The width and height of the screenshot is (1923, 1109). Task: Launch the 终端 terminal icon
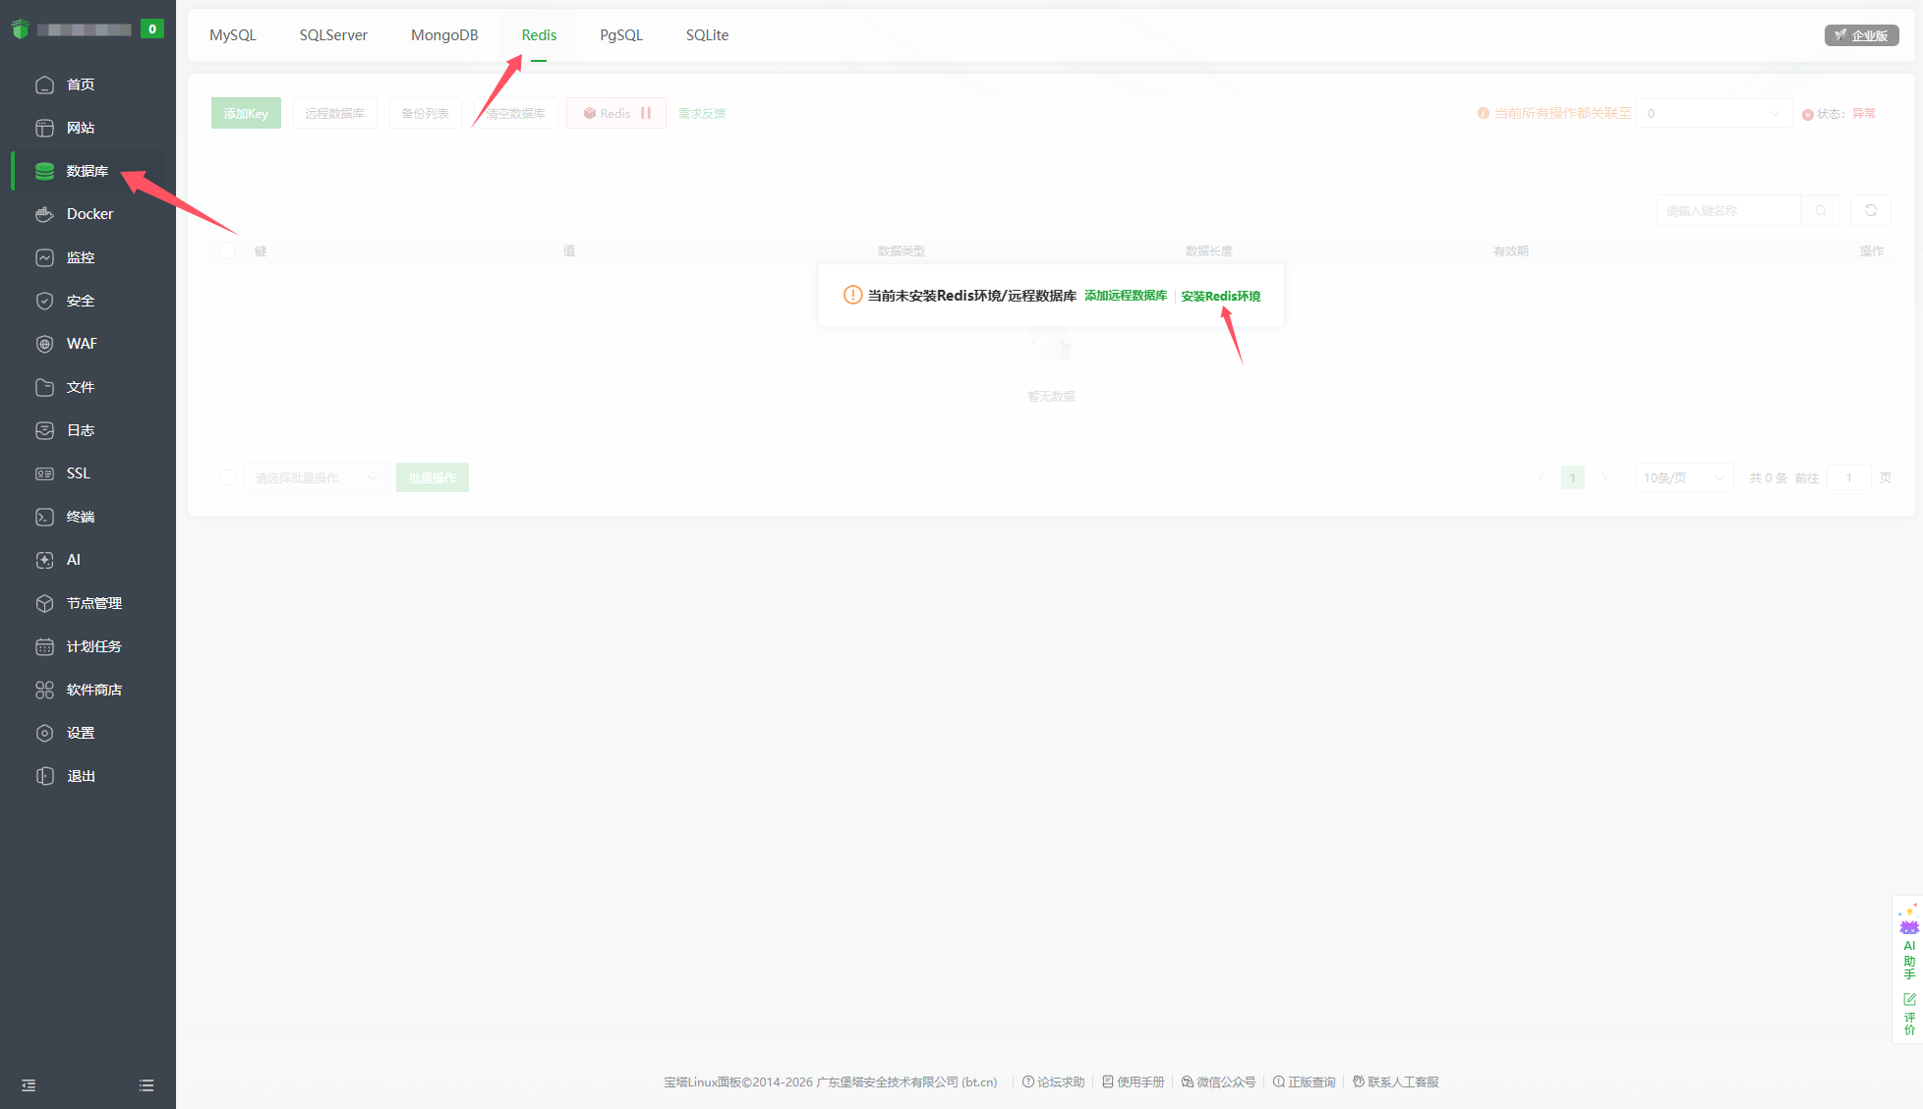44,517
